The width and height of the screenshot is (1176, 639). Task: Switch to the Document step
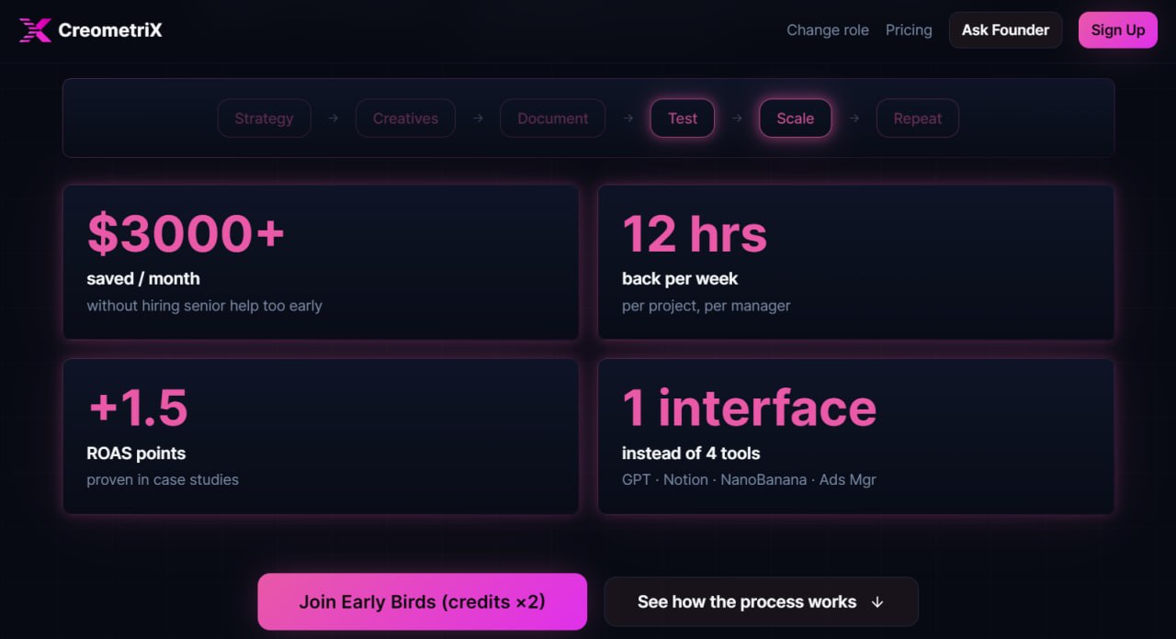click(552, 118)
